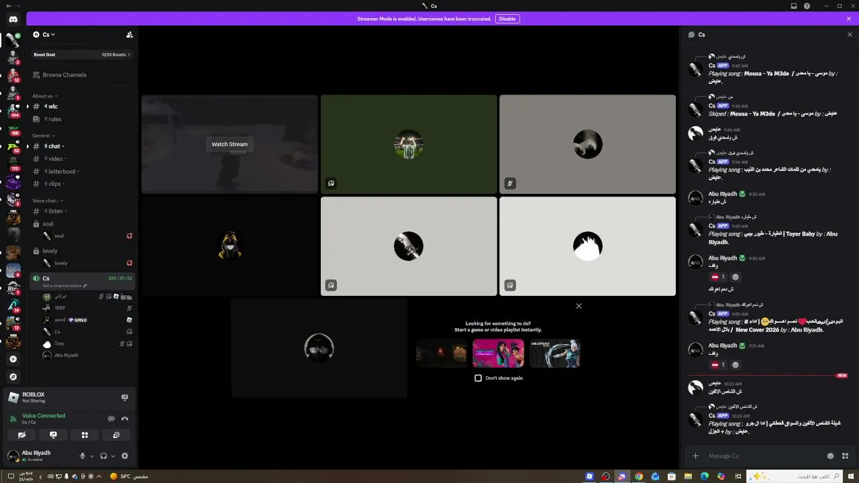This screenshot has width=859, height=483.
Task: Edit the Cs channel status pencil icon
Action: (85, 286)
